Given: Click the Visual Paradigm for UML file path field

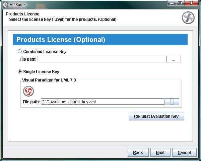Looking at the screenshot, I should pyautogui.click(x=103, y=102).
